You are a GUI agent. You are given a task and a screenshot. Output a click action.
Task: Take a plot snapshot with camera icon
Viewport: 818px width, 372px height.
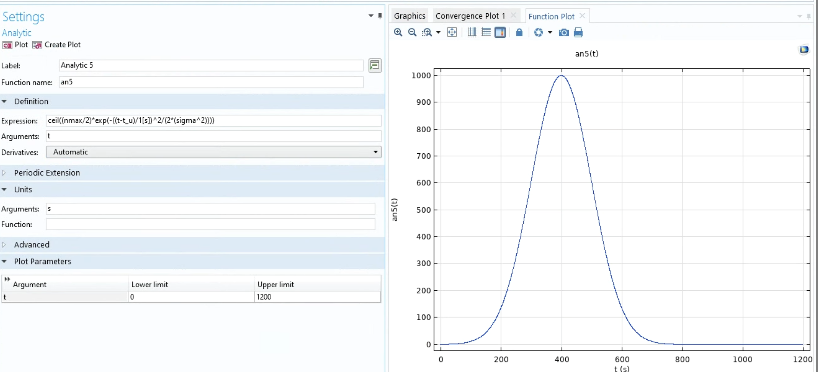pyautogui.click(x=564, y=32)
